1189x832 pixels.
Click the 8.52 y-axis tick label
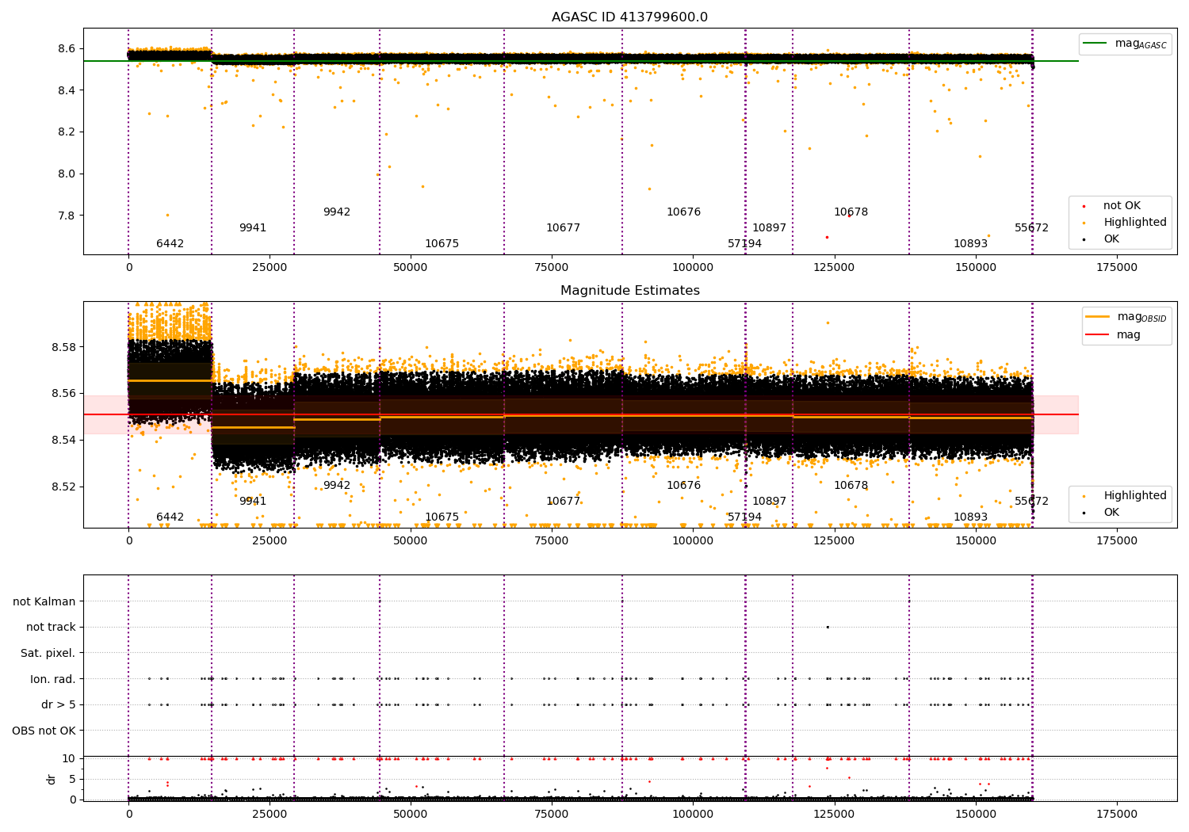click(x=63, y=487)
